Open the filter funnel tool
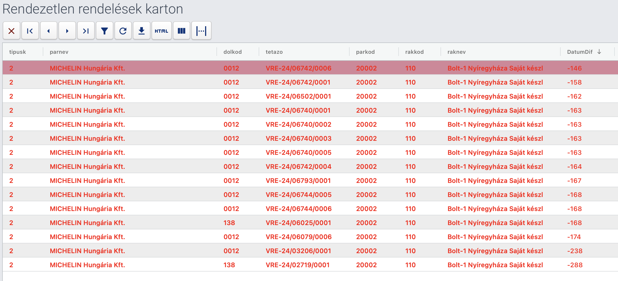This screenshot has height=281, width=618. point(104,31)
